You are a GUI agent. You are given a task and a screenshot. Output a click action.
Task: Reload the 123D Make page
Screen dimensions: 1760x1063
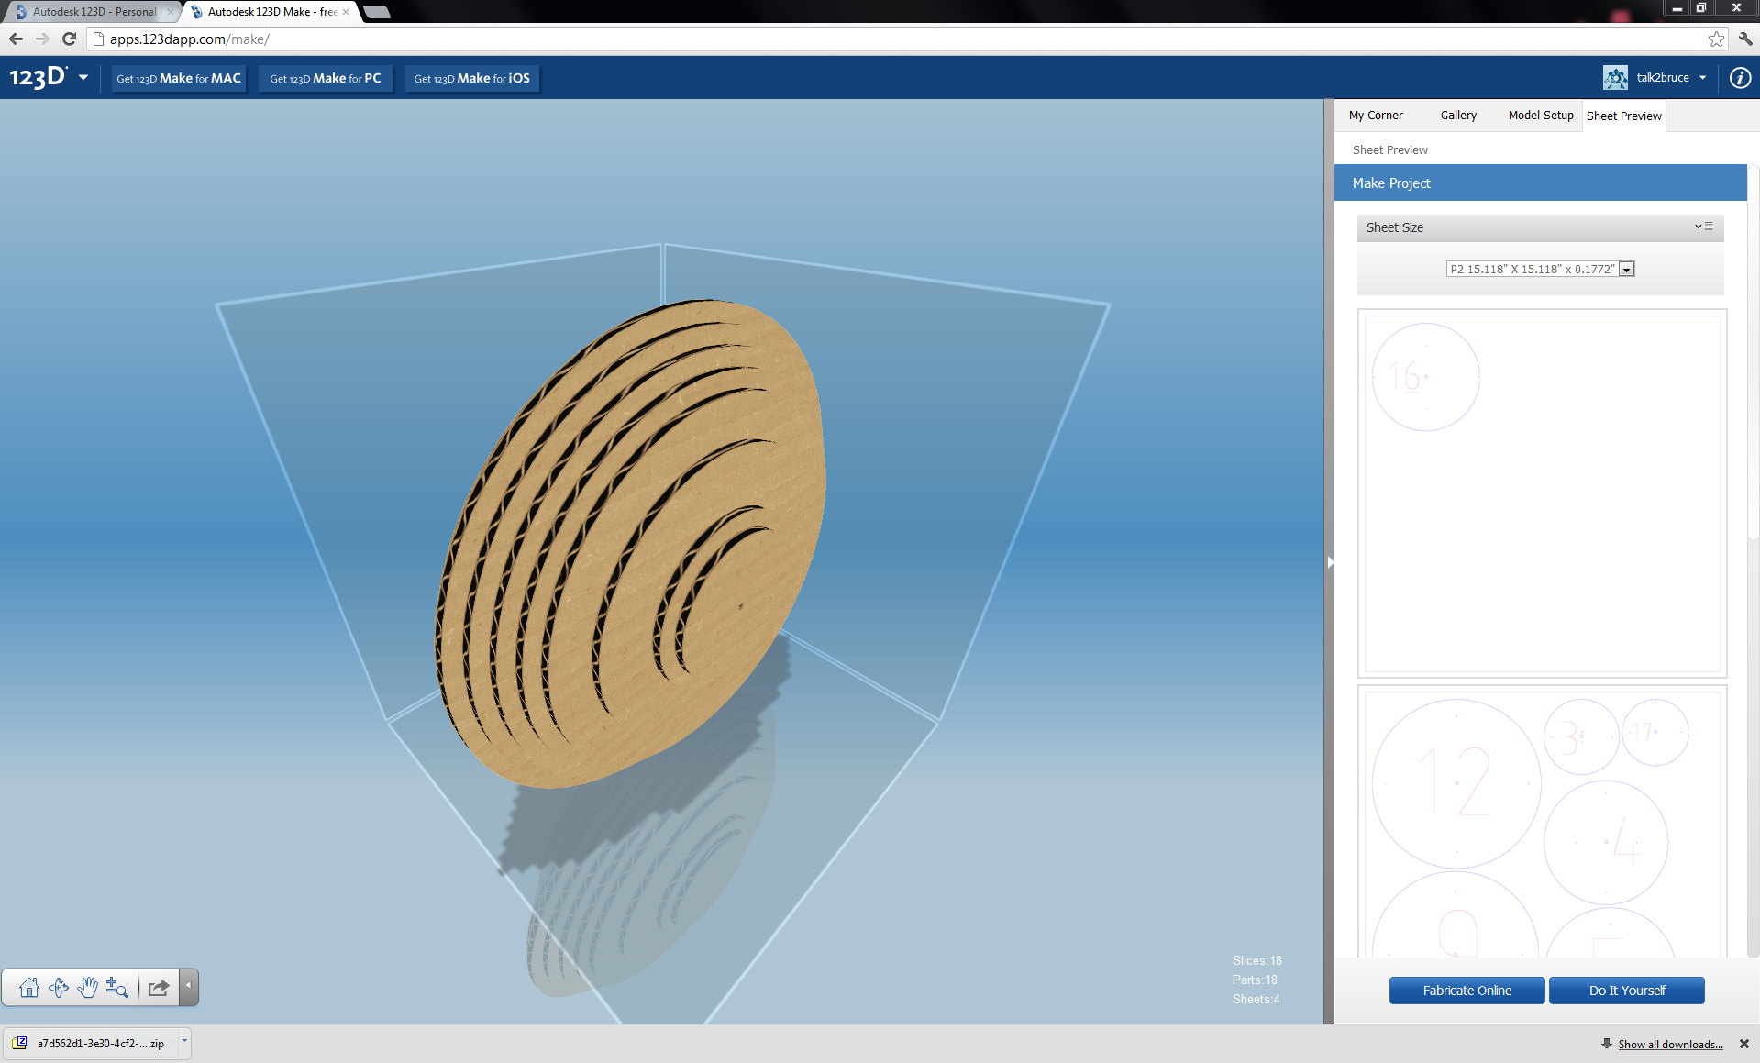point(69,39)
